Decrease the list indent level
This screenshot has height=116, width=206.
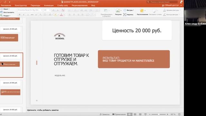pos(81,10)
